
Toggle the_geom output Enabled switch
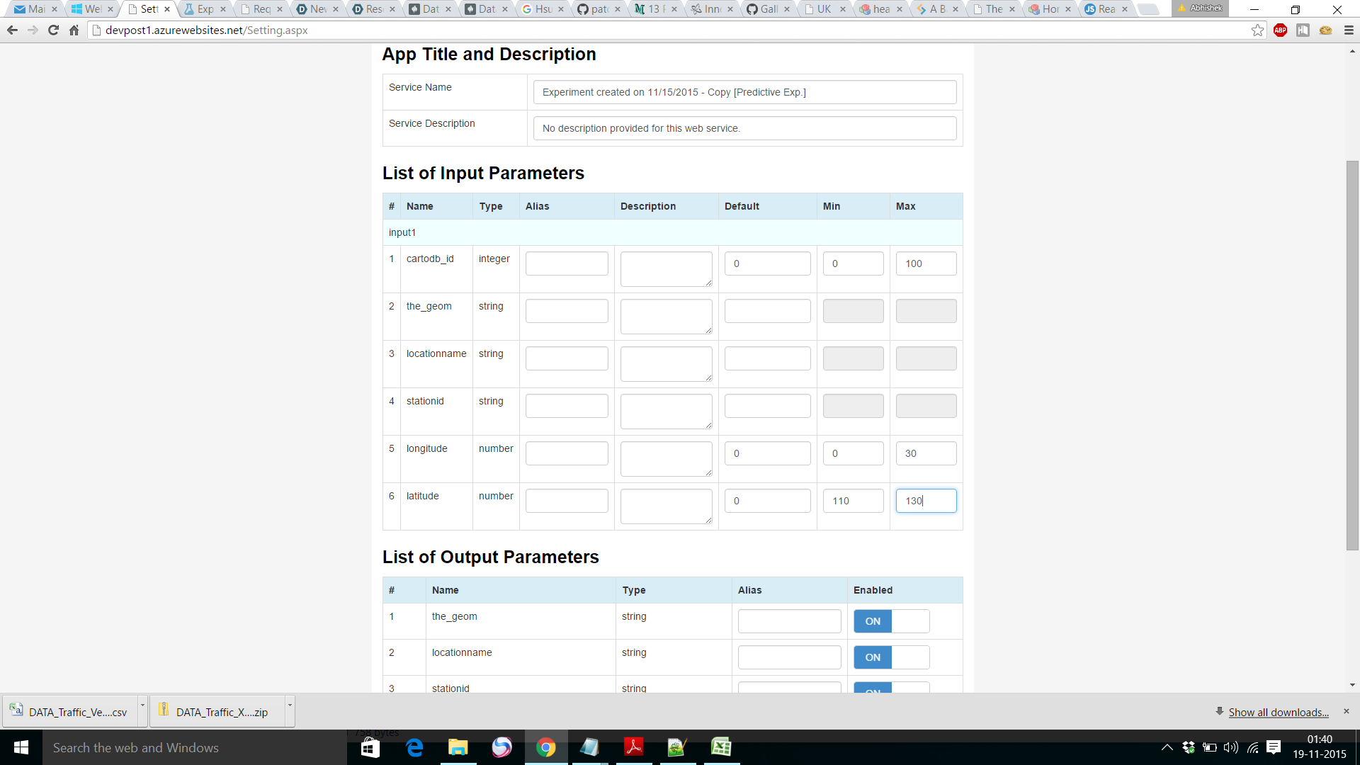click(x=891, y=621)
